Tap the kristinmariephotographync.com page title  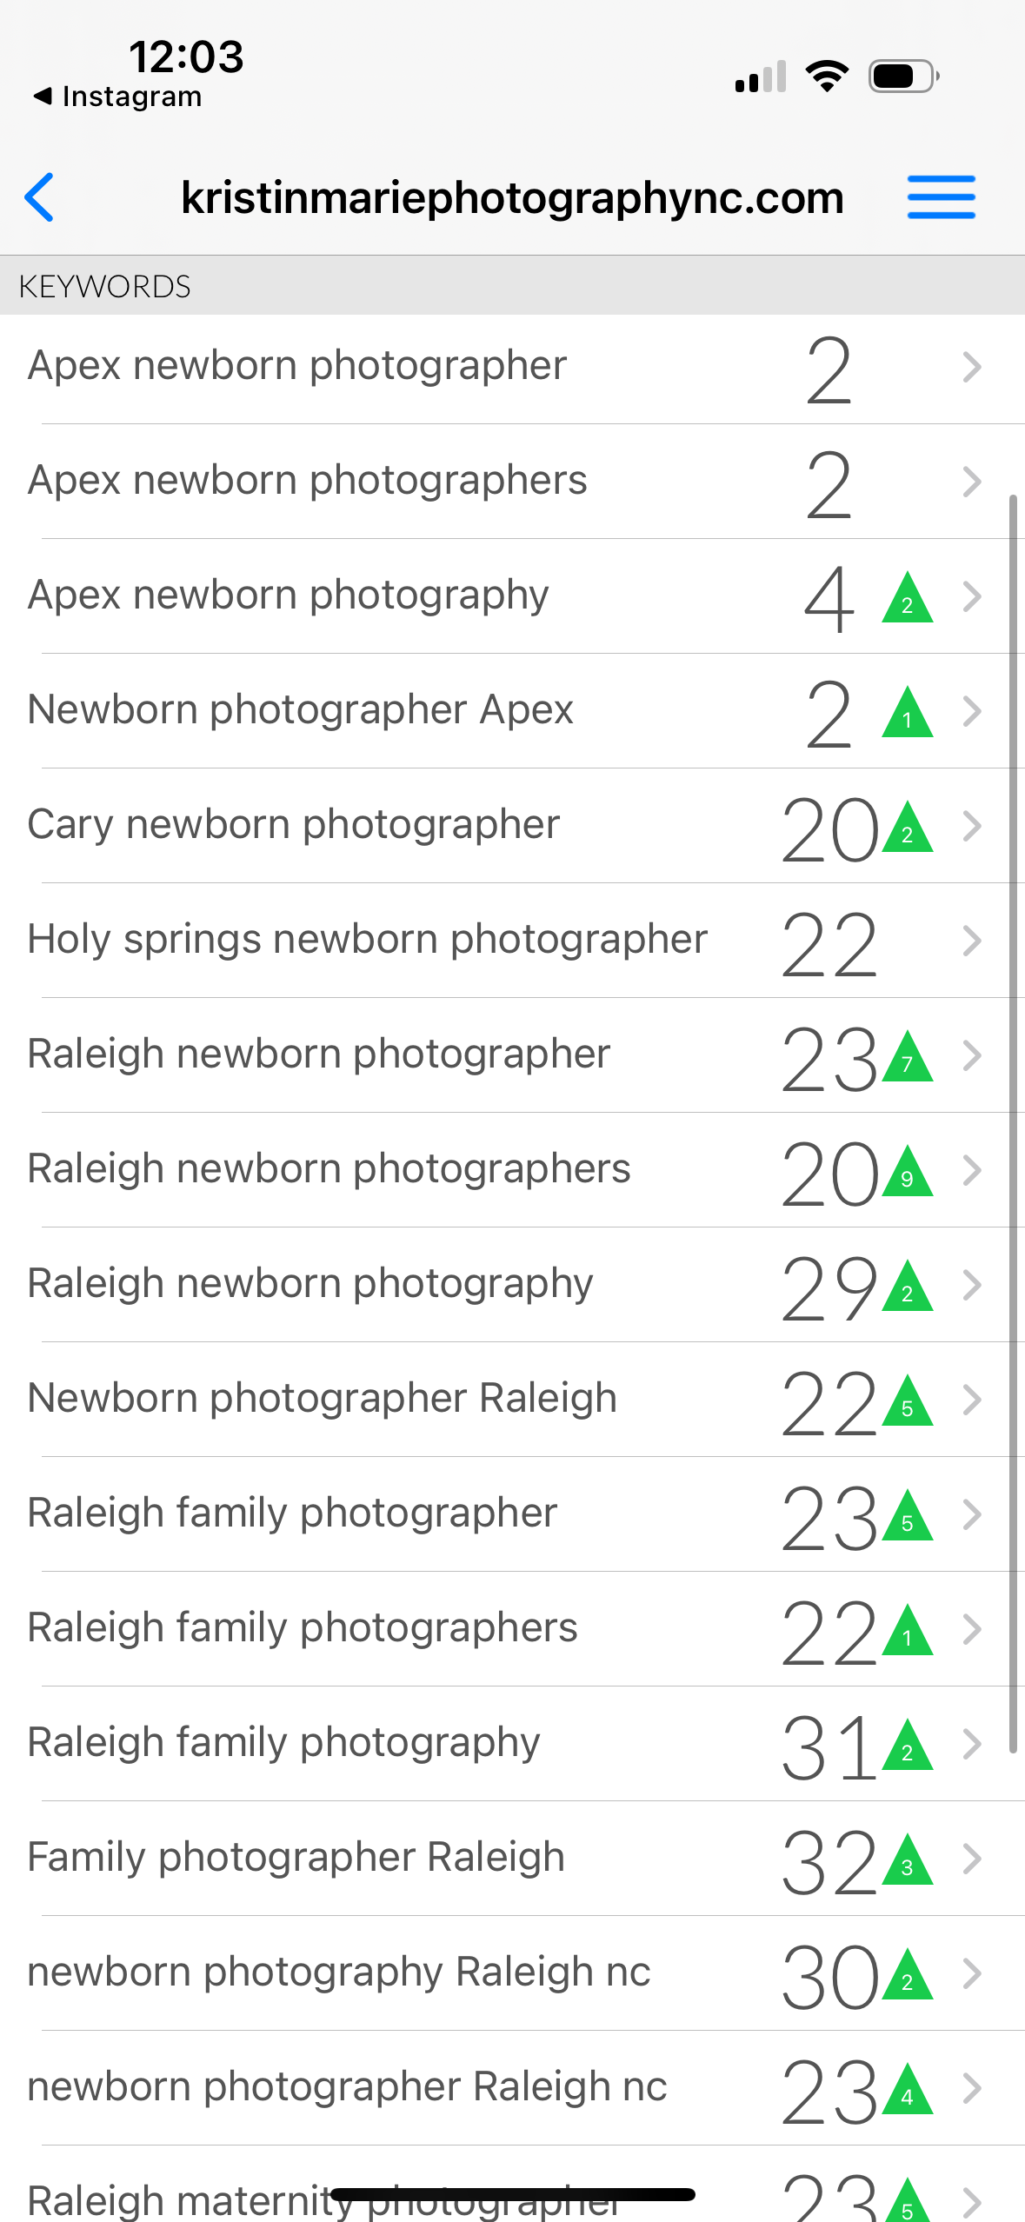pyautogui.click(x=512, y=197)
